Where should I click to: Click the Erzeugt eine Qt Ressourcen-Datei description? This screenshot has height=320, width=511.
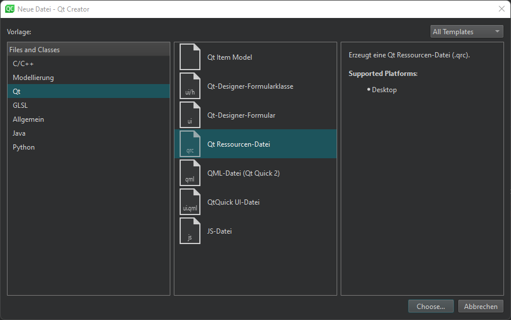click(409, 55)
